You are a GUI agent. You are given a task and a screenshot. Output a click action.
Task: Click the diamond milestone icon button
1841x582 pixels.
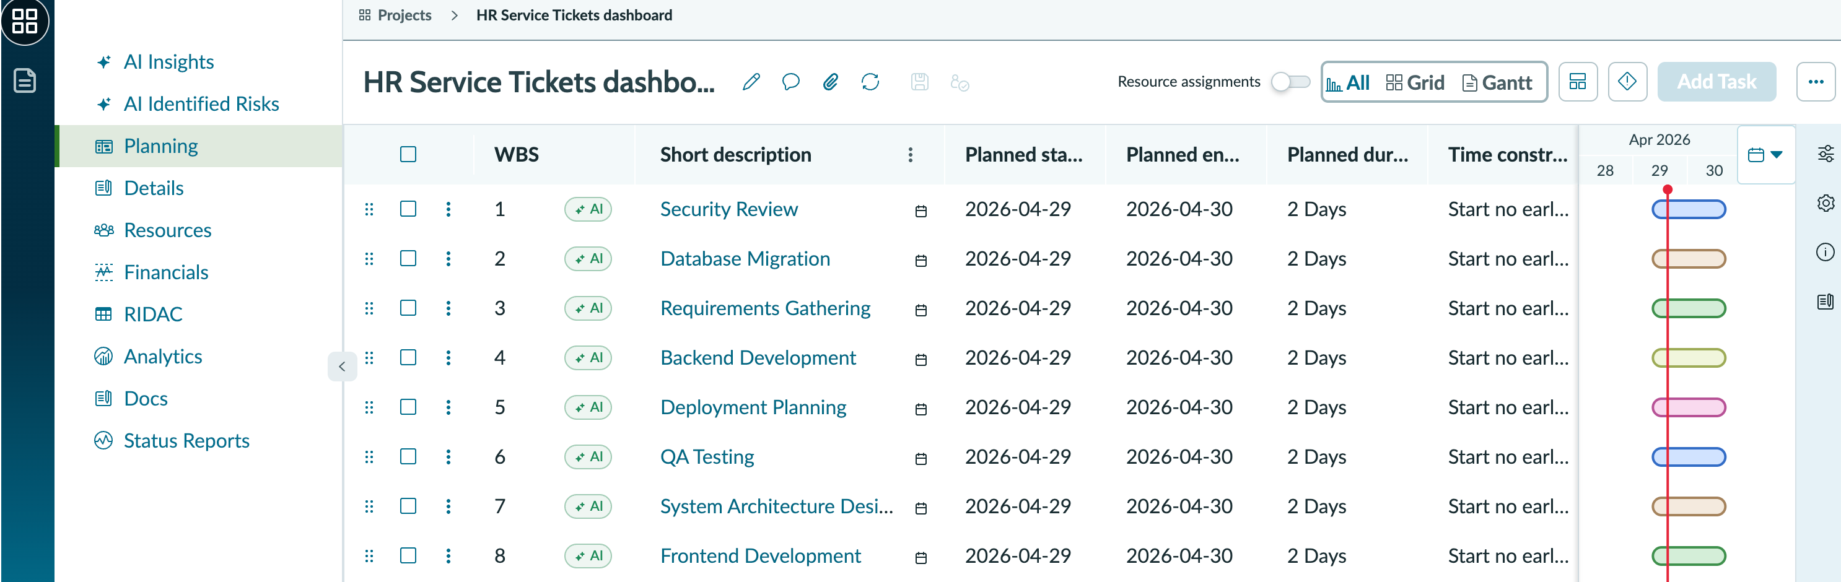1627,81
